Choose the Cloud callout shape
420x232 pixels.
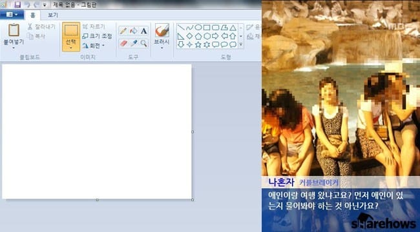point(233,44)
